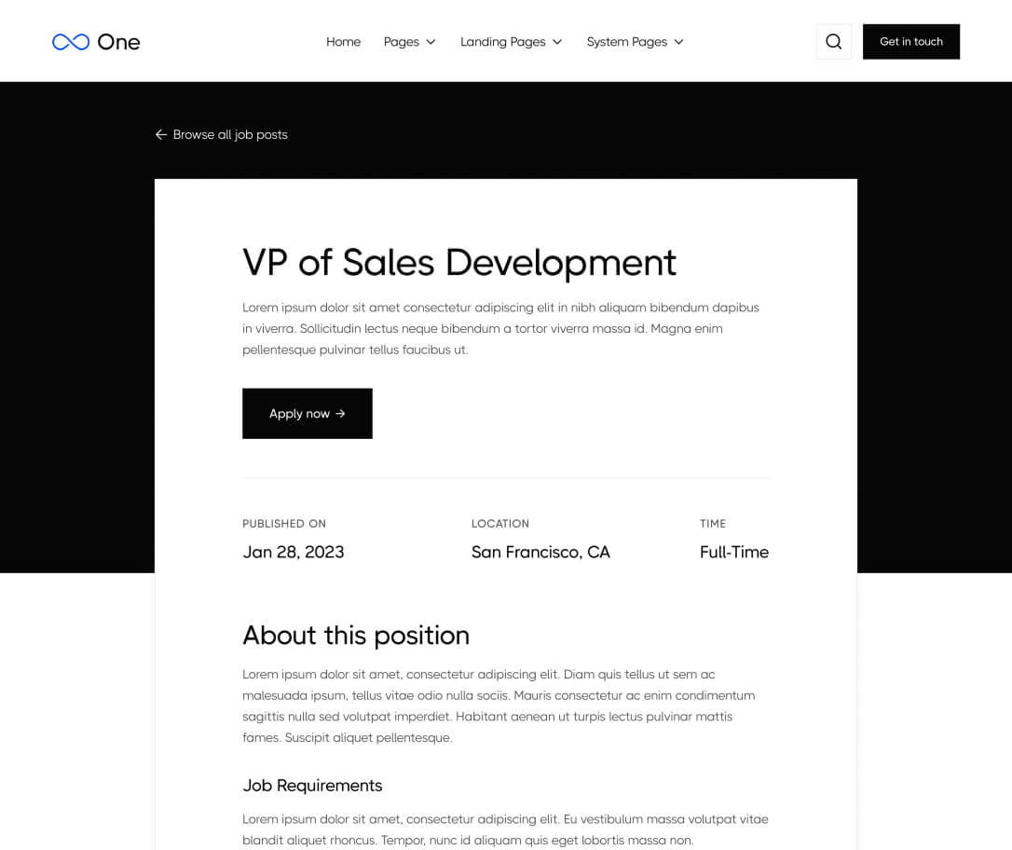Expand the Pages dropdown chevron
This screenshot has width=1012, height=850.
(x=431, y=42)
